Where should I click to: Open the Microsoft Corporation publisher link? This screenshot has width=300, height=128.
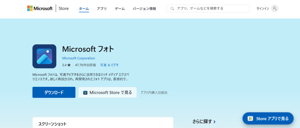(x=79, y=58)
